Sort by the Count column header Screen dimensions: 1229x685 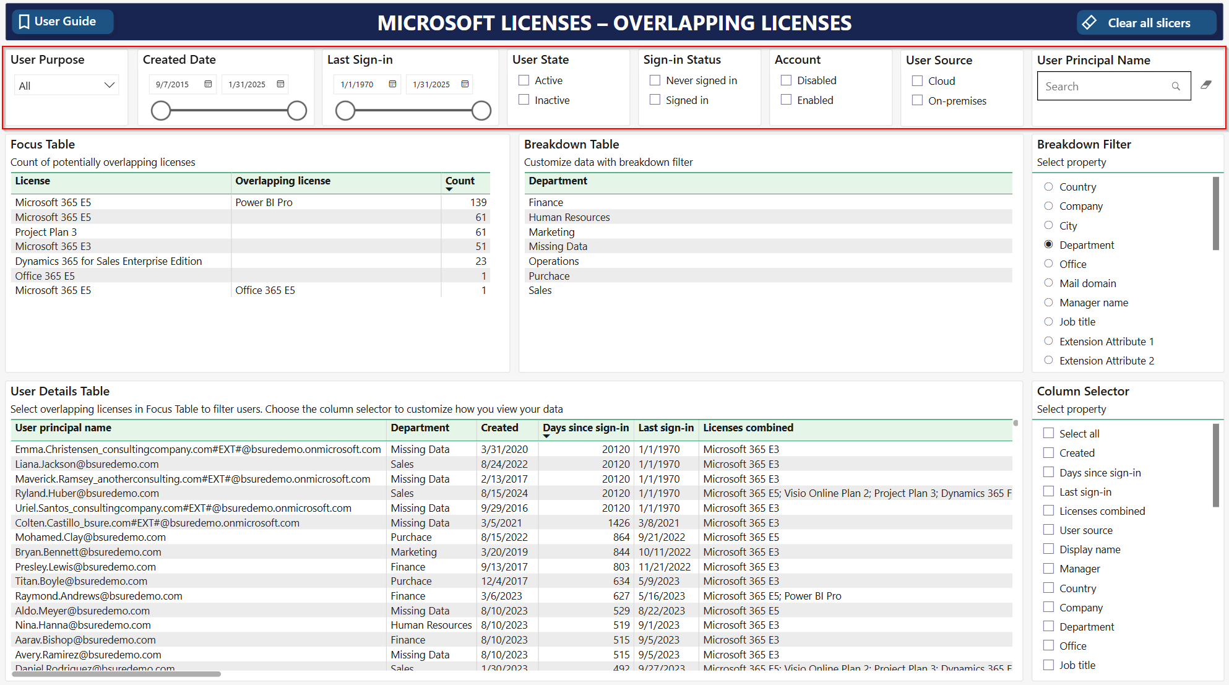tap(460, 181)
